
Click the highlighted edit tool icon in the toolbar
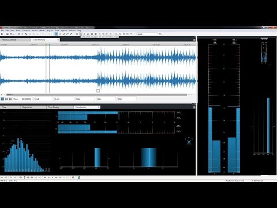[56, 34]
